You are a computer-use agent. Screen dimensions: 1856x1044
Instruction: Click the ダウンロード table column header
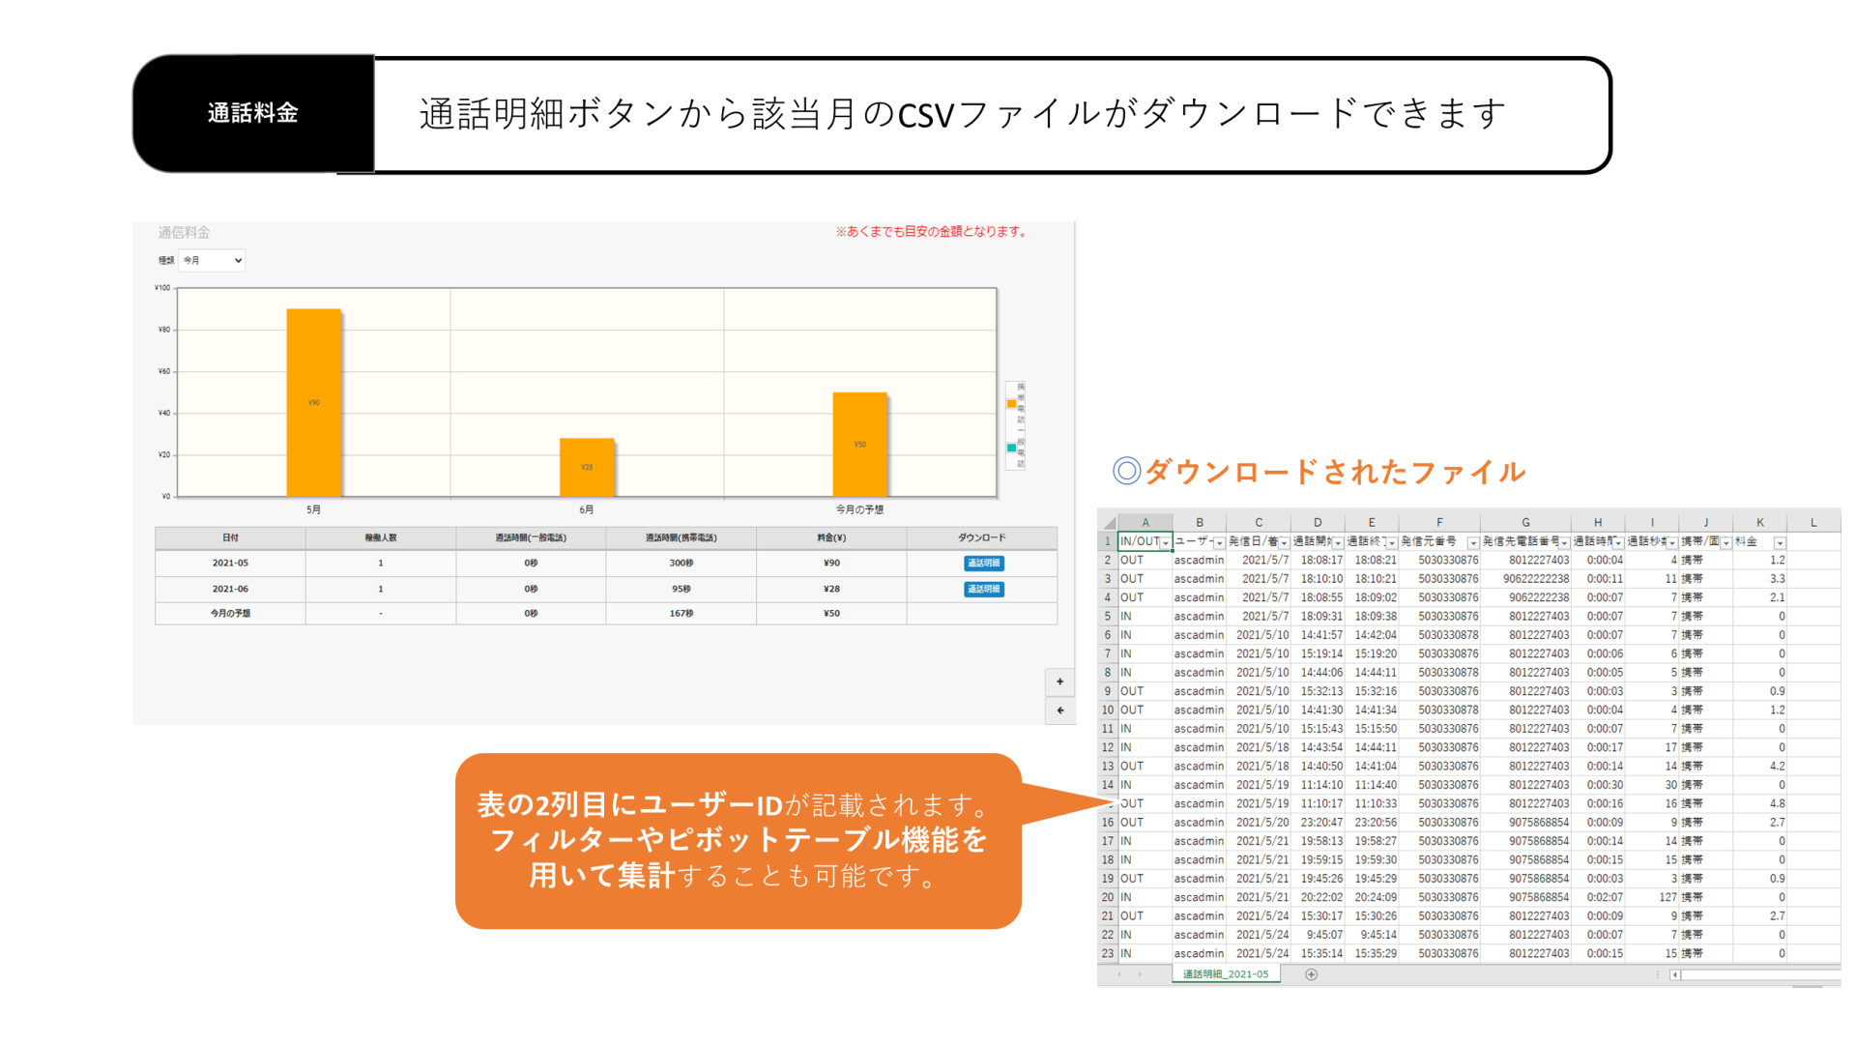click(982, 537)
